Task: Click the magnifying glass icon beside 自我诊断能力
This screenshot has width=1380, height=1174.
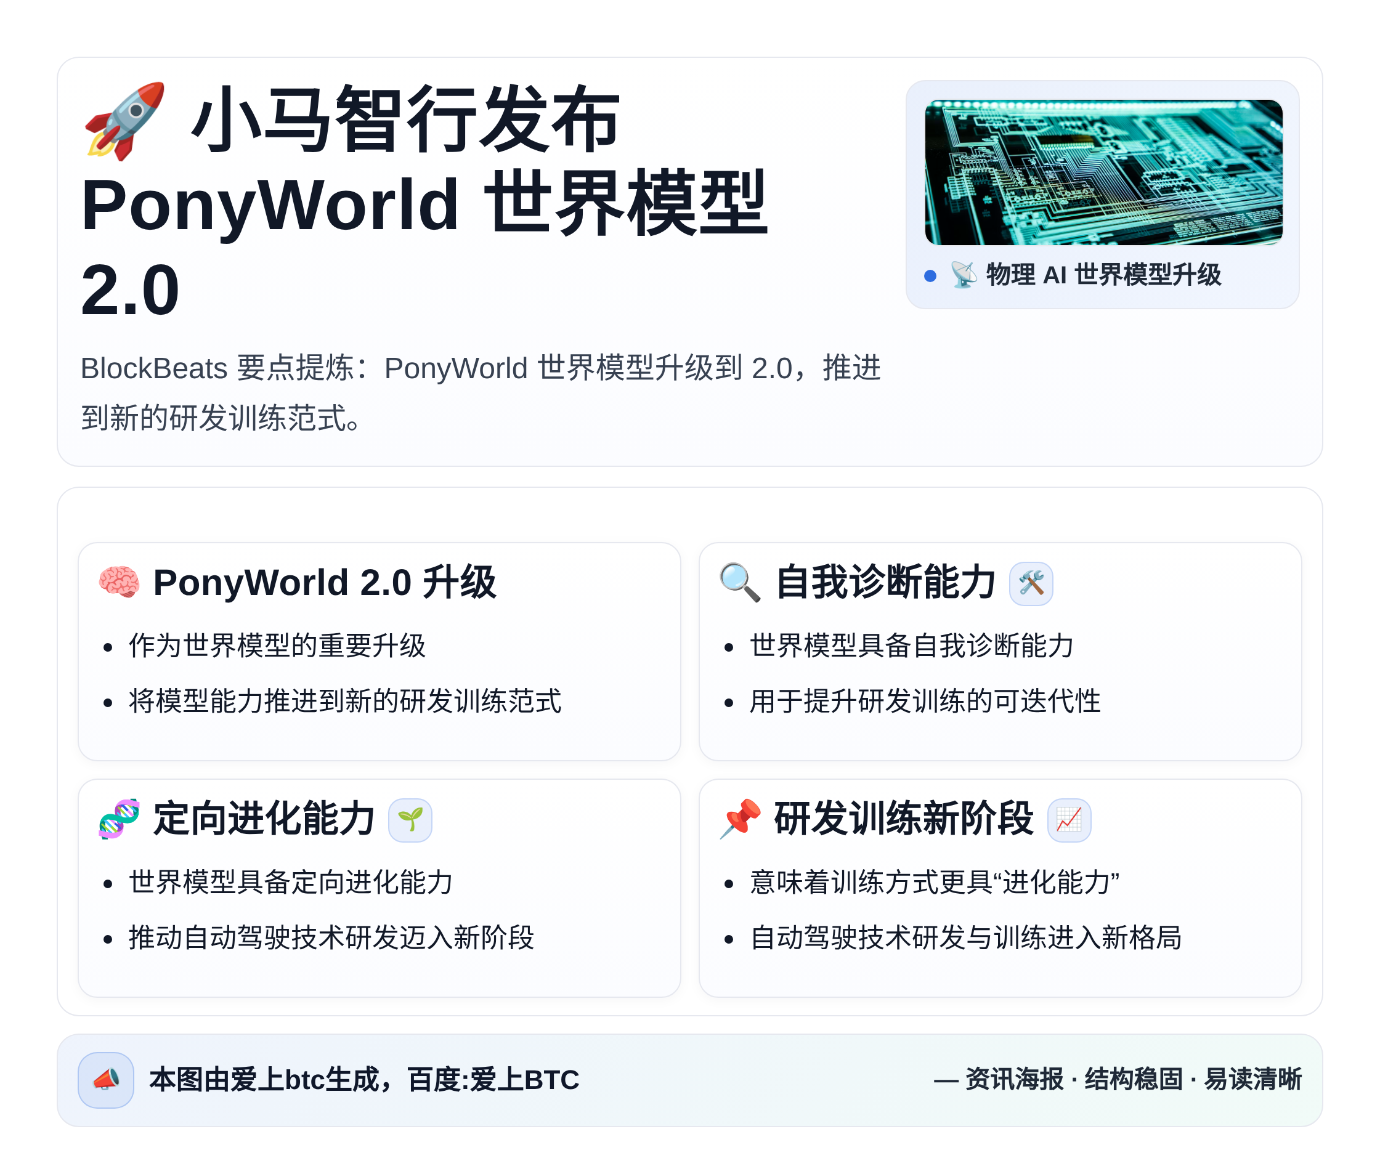Action: [740, 581]
